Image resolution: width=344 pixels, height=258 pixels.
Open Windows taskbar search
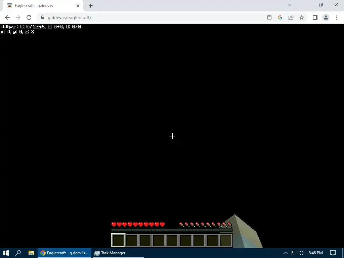click(x=18, y=253)
